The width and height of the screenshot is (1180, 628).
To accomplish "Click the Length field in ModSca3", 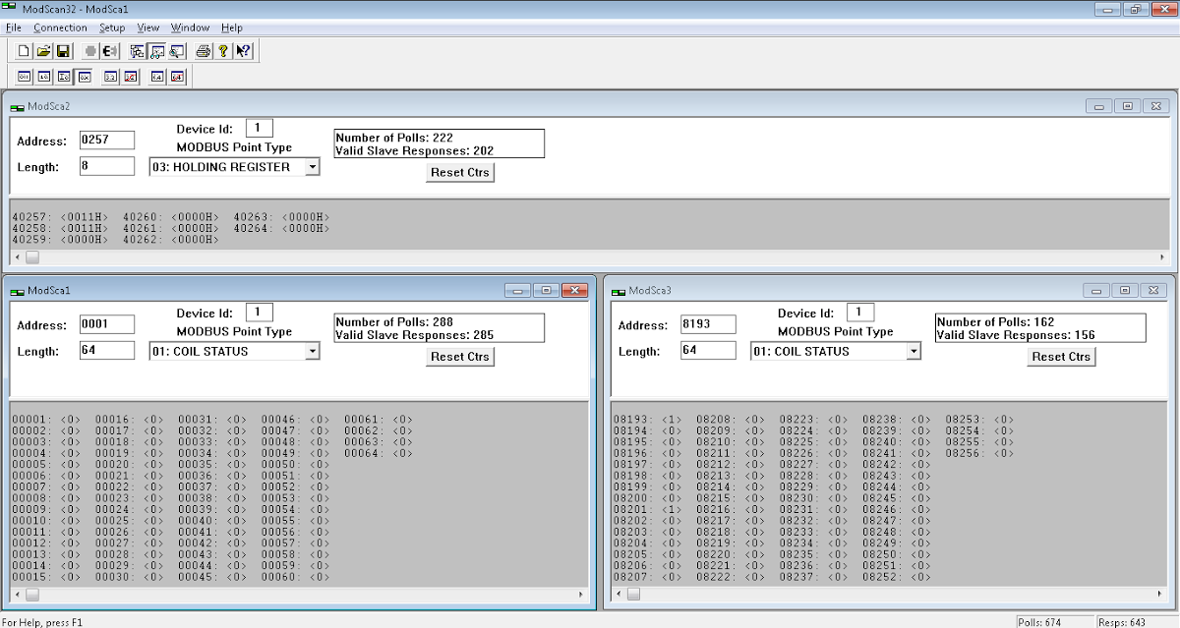I will click(x=708, y=350).
